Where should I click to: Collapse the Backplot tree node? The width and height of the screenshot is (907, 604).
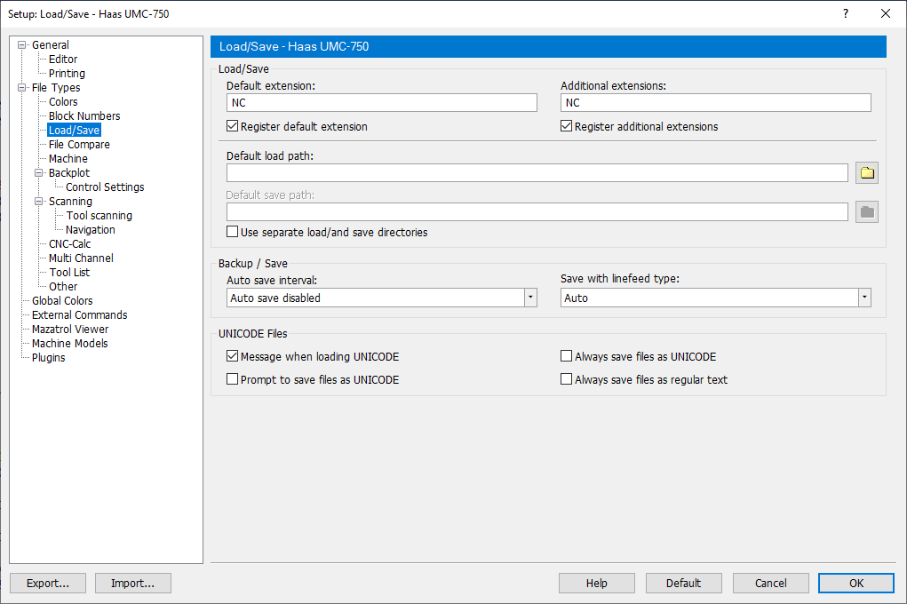[x=39, y=172]
